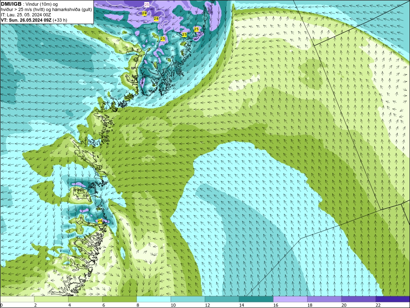
Task: Click the legend value 20
Action: pos(344,306)
